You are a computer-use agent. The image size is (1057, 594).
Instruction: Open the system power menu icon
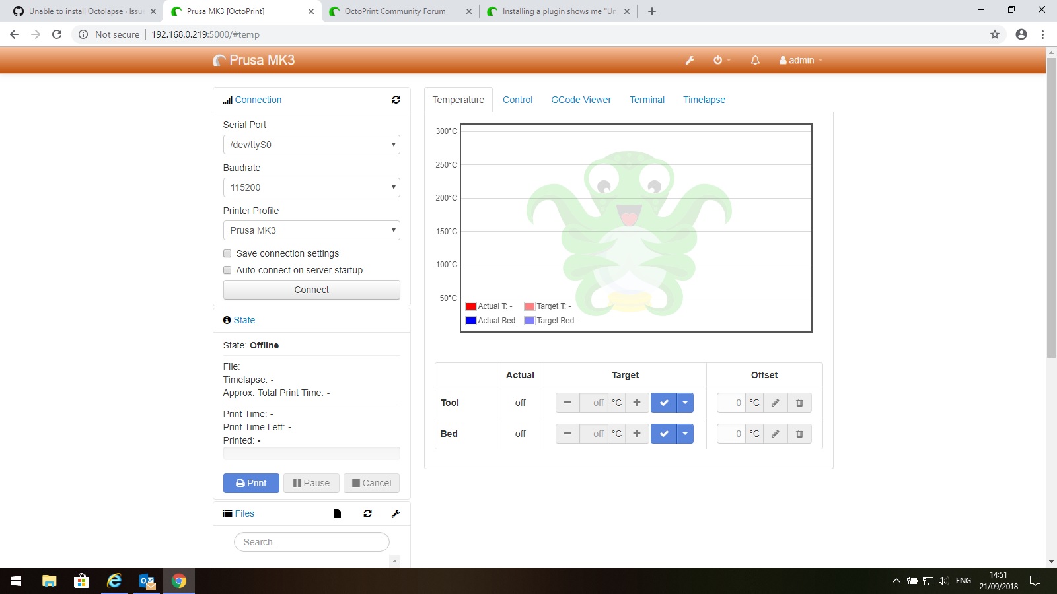pos(721,60)
